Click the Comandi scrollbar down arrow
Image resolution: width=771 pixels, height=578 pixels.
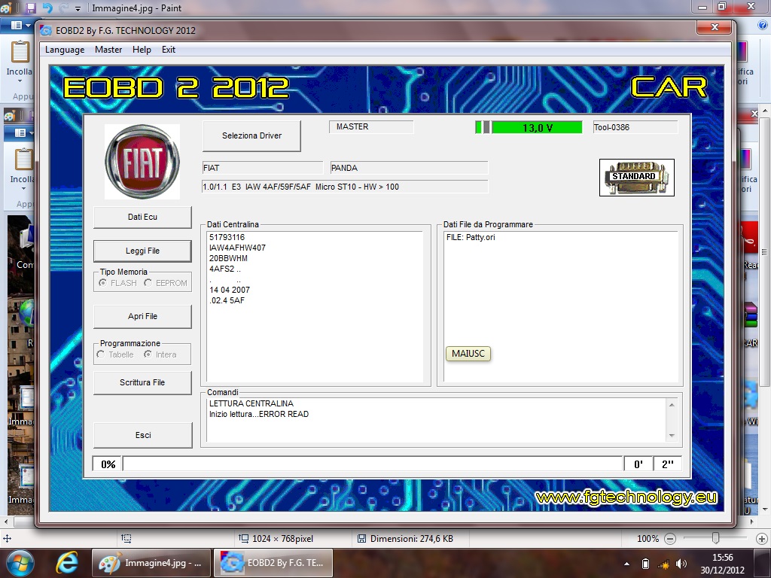coord(672,436)
